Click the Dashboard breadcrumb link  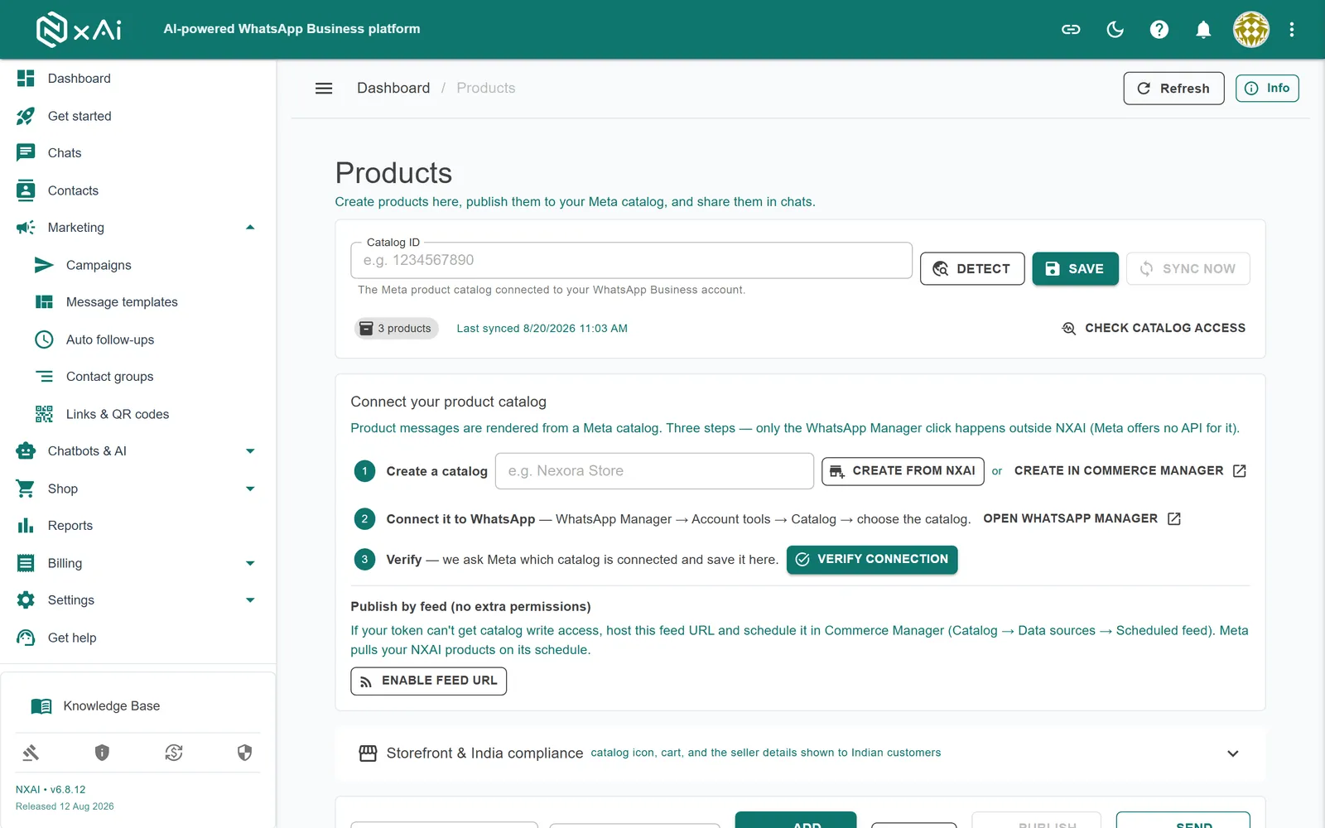pyautogui.click(x=393, y=89)
